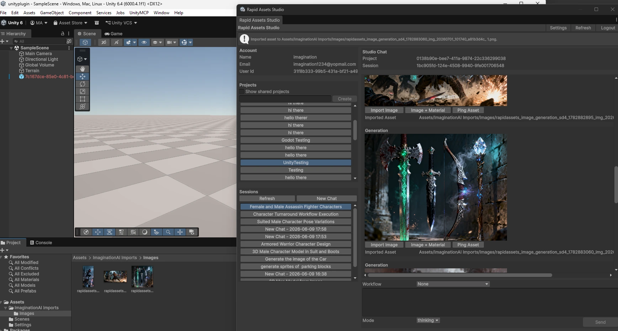
Task: Toggle scene effects (skybox) button
Action: 128,42
